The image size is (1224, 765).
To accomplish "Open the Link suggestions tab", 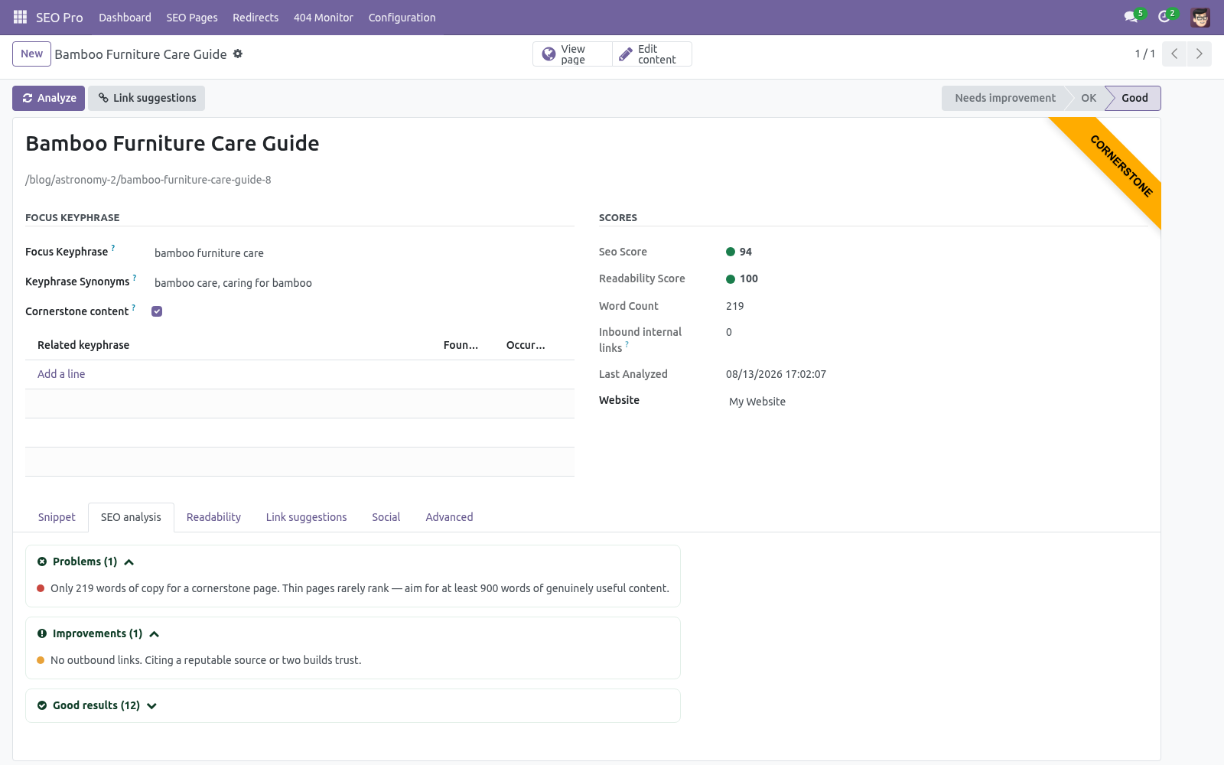I will (306, 517).
